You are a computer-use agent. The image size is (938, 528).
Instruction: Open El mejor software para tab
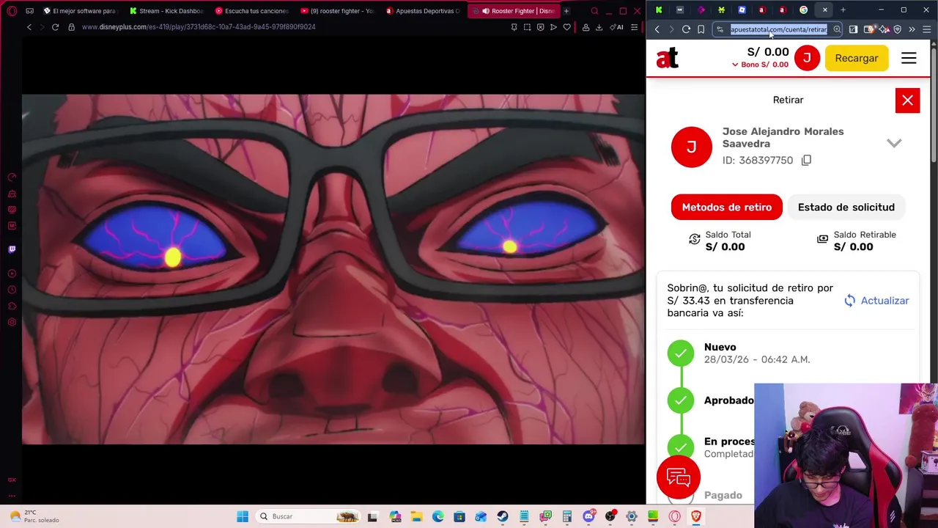pyautogui.click(x=79, y=11)
